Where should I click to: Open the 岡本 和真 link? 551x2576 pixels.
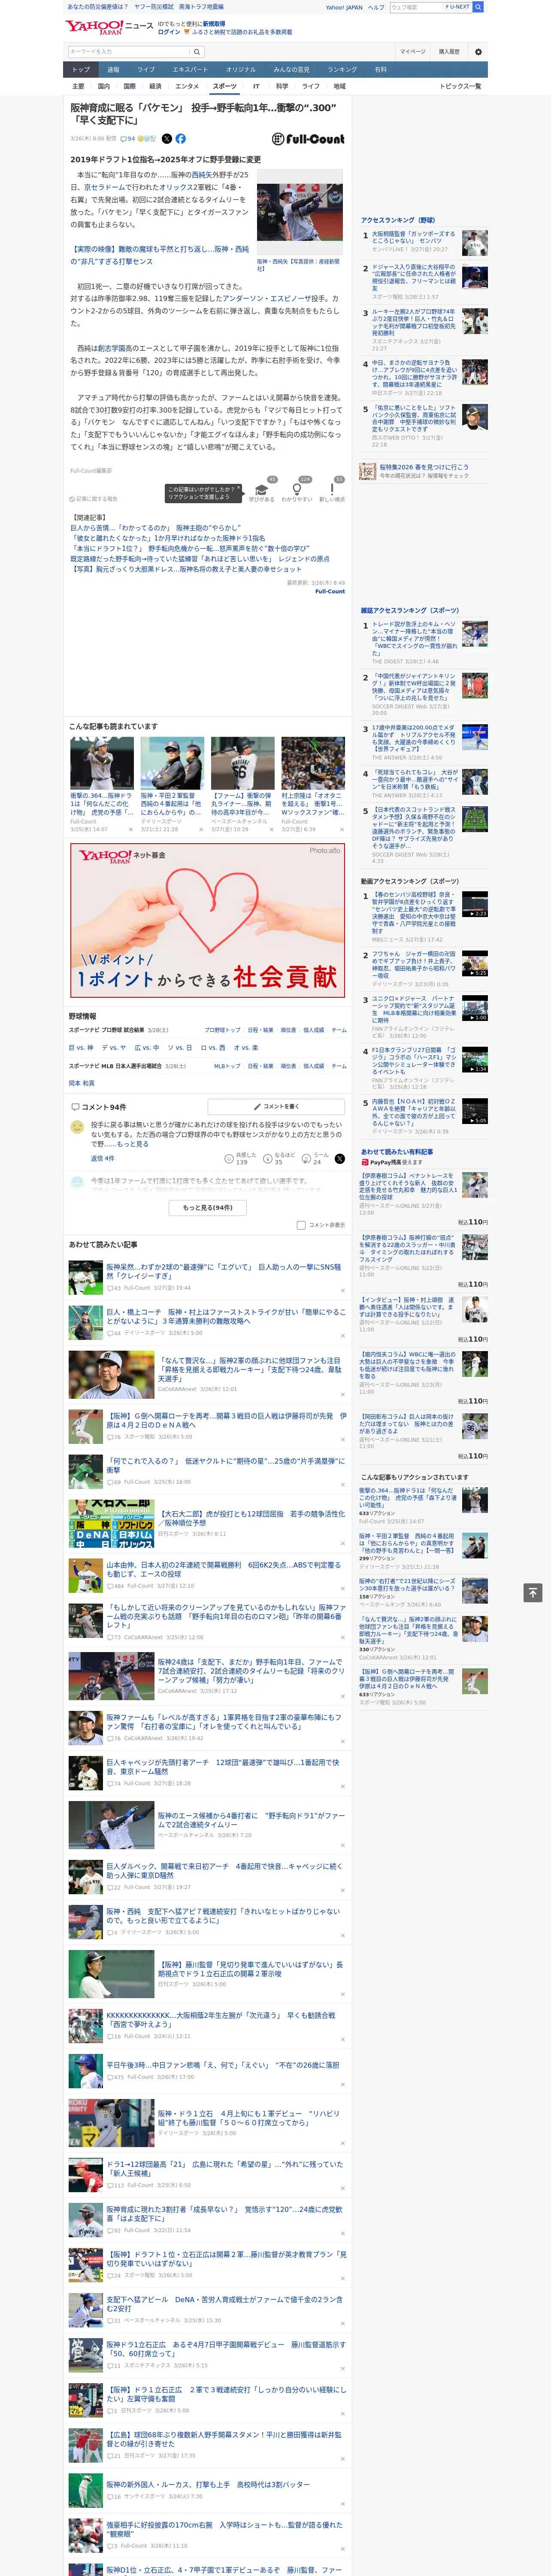click(x=82, y=1083)
